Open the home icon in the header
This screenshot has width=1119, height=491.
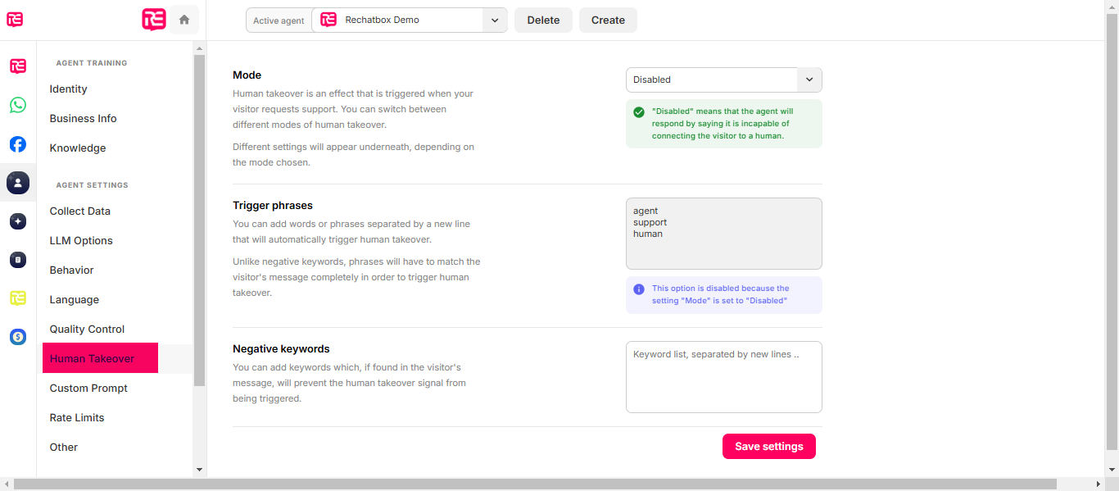[x=184, y=20]
